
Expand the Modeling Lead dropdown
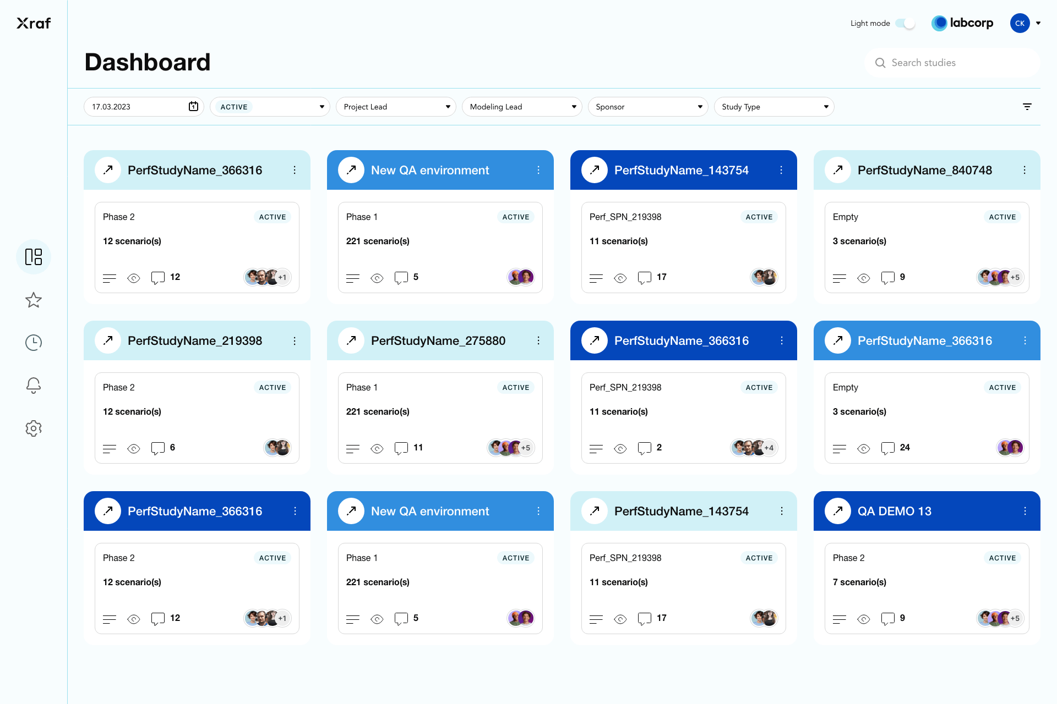522,107
